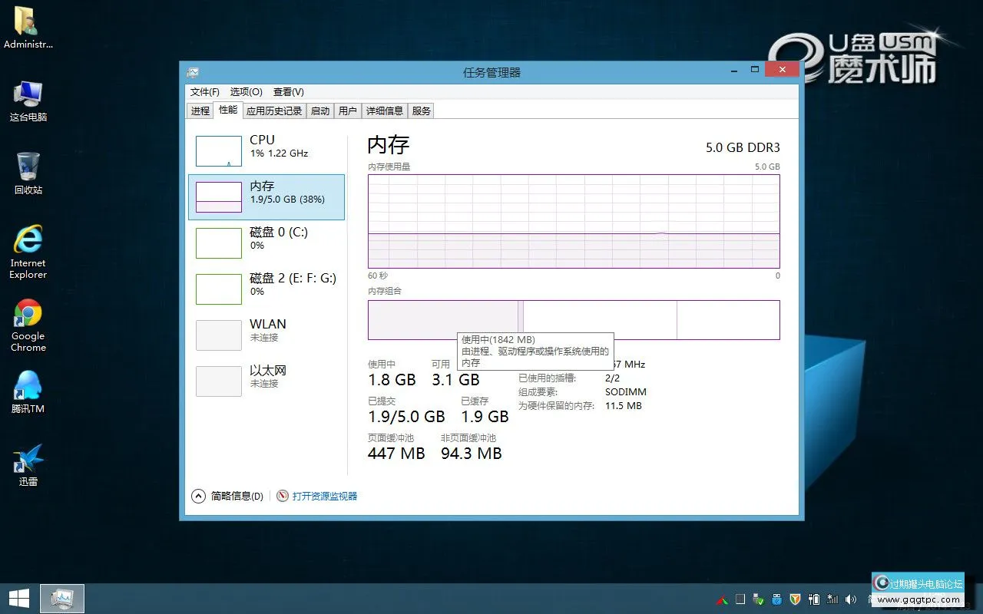The width and height of the screenshot is (983, 614).
Task: View the 内存 memory panel
Action: (265, 196)
